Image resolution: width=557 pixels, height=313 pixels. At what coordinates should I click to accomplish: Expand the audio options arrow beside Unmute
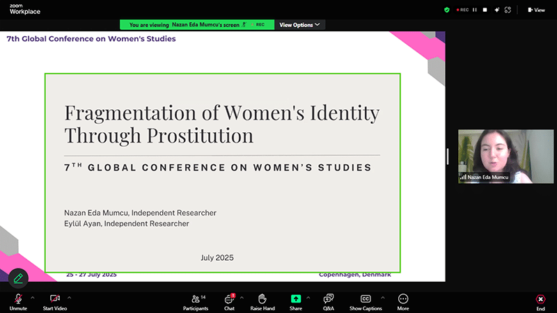click(32, 297)
